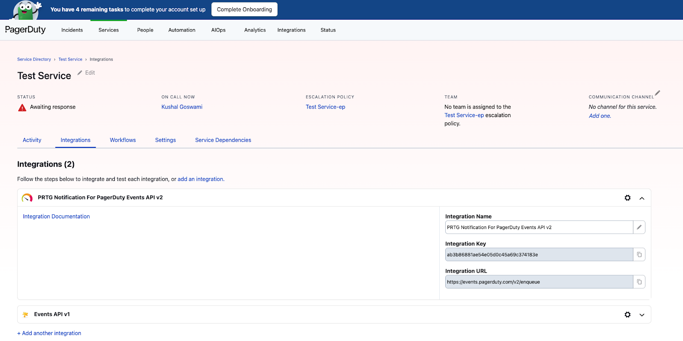
Task: Click Add one communication channel link
Action: (x=600, y=116)
